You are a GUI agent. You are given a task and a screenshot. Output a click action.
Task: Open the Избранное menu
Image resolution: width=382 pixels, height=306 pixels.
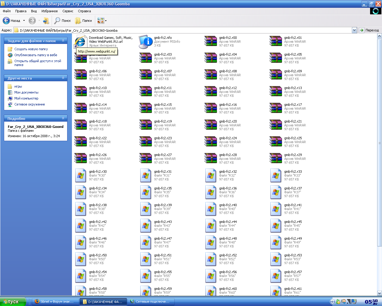coord(50,11)
